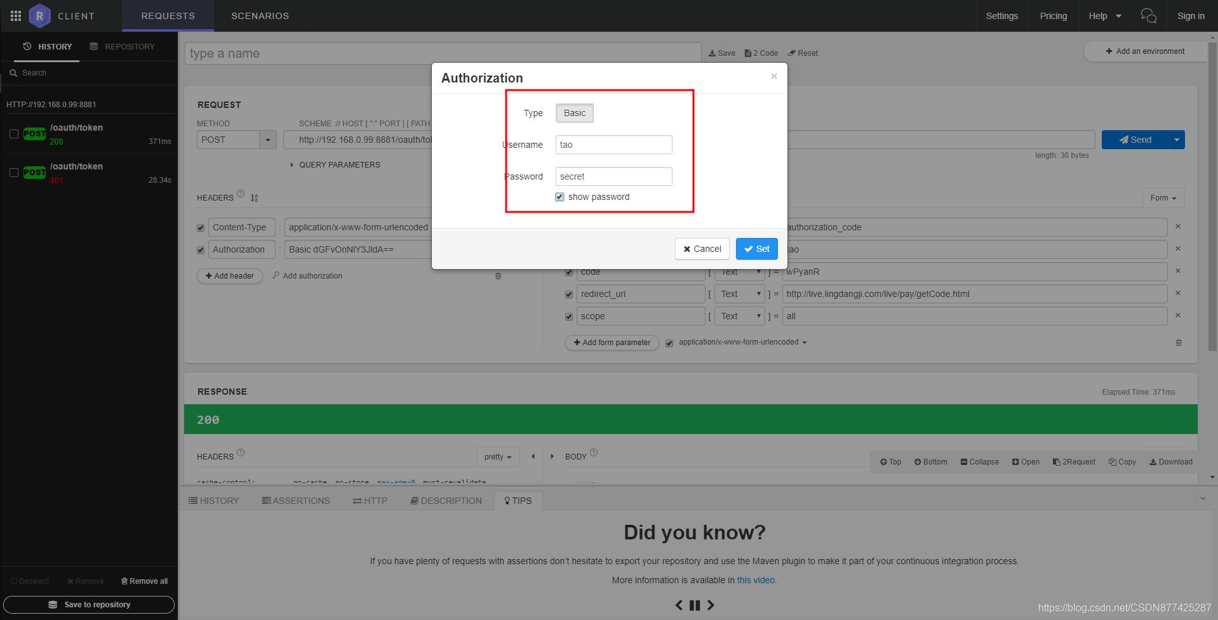Click Add form parameter button
The height and width of the screenshot is (620, 1218).
pyautogui.click(x=612, y=343)
